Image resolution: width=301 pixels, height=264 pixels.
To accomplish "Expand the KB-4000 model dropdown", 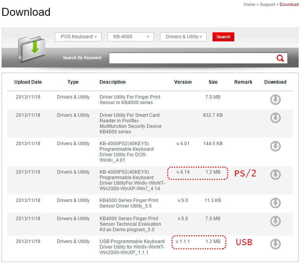I will point(131,37).
